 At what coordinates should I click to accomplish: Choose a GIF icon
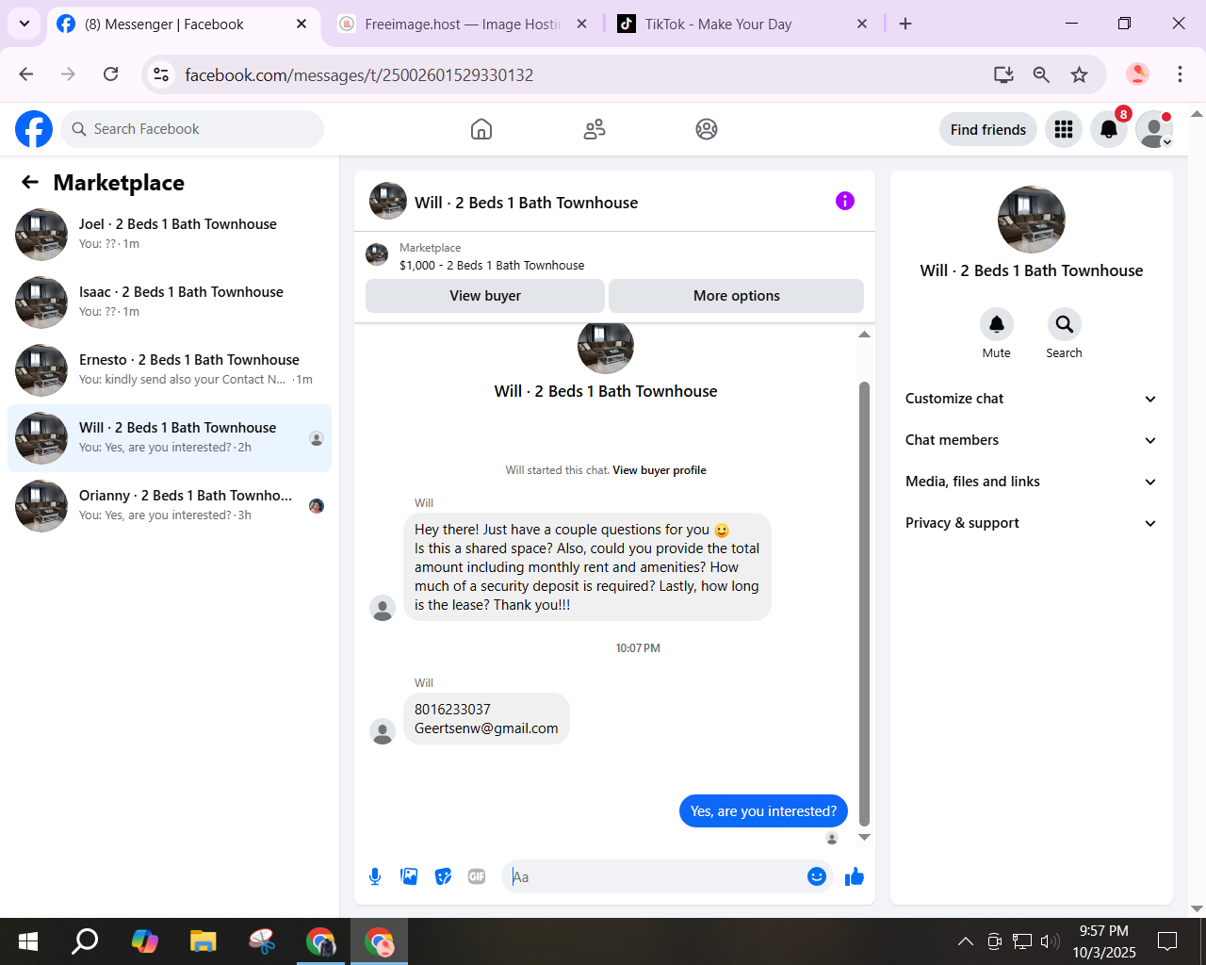(x=477, y=876)
